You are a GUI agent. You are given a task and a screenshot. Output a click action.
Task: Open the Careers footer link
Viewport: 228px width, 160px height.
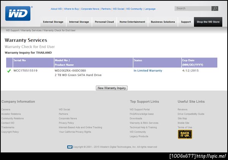(6, 110)
